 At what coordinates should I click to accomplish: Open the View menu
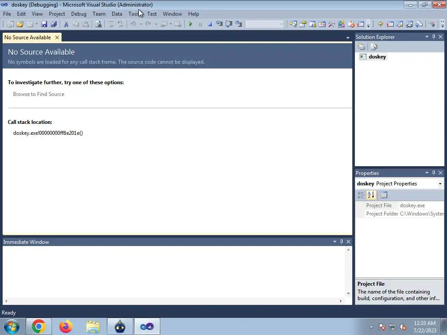pos(37,14)
